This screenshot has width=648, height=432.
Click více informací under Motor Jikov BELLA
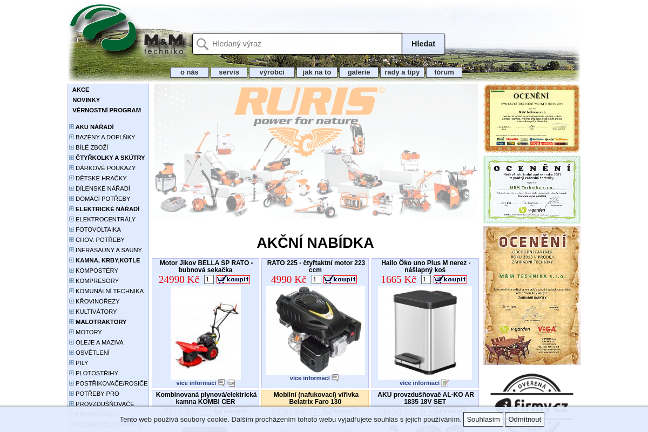tap(196, 383)
